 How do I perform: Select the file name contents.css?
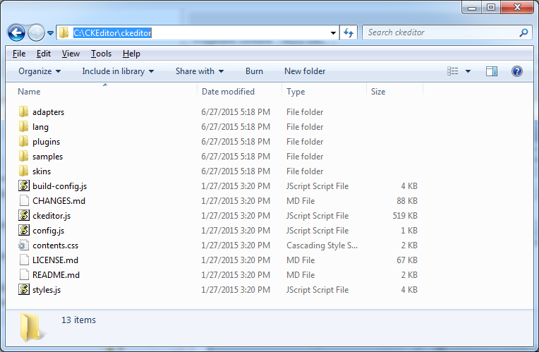55,245
